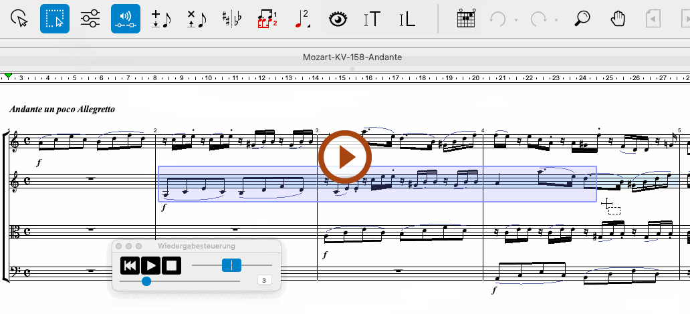This screenshot has width=690, height=314.
Task: Open the guitar chord diagram tool
Action: point(466,19)
